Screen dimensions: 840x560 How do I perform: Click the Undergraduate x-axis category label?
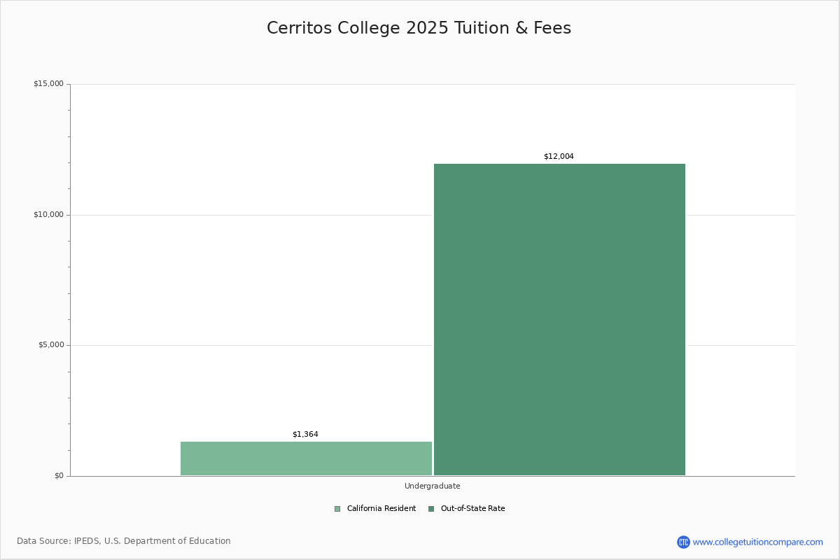click(x=432, y=486)
